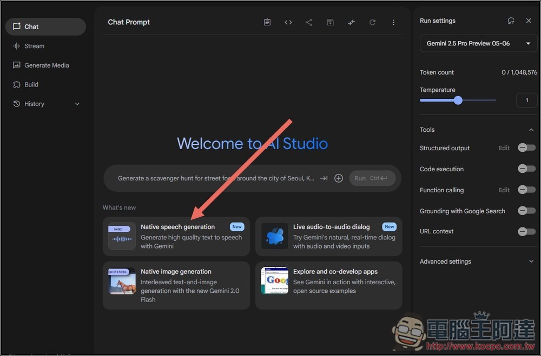Edit Structured output settings
541x356 pixels.
click(504, 148)
